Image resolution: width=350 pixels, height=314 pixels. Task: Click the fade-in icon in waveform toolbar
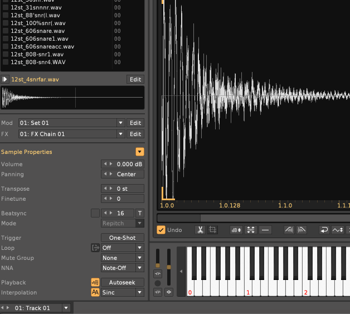coord(289,230)
